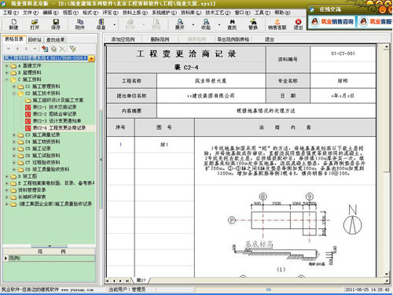The image size is (393, 295).
Task: Click the 添加空范例 button
Action: click(123, 39)
